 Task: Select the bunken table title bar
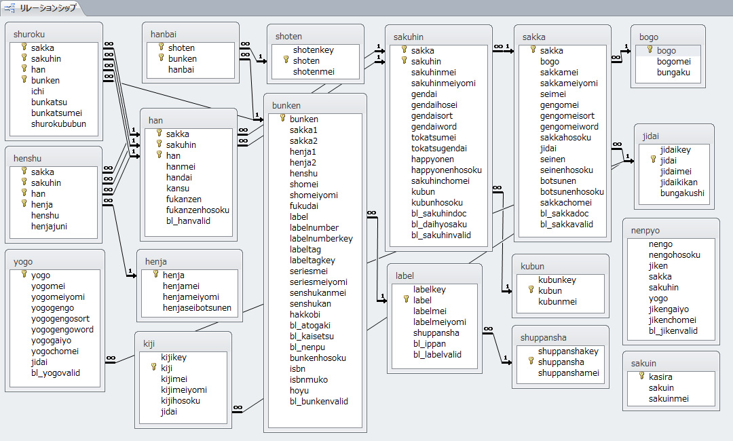tap(315, 105)
